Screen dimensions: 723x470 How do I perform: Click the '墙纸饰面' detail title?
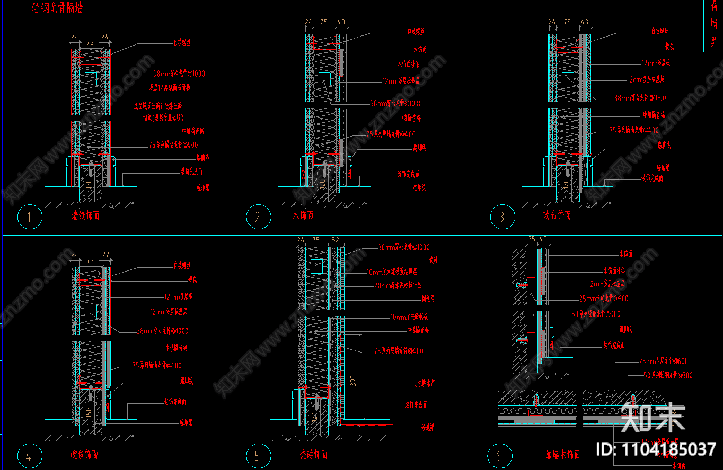pos(85,216)
